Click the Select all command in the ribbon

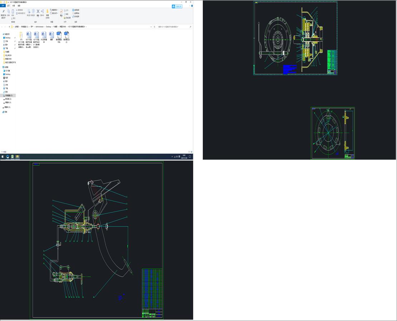[x=76, y=10]
